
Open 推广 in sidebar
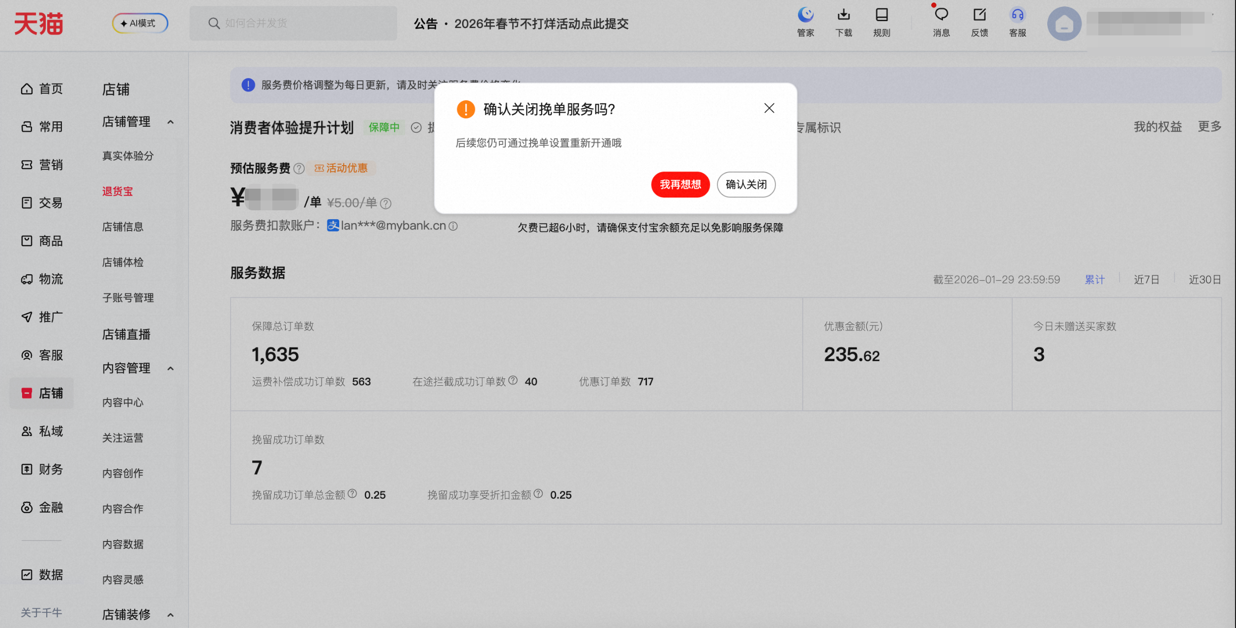click(x=42, y=317)
